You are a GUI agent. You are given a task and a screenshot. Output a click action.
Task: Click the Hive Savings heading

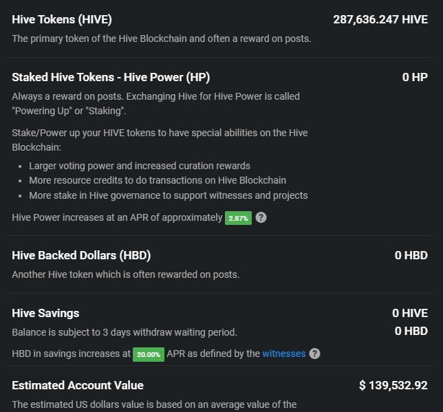click(x=45, y=313)
